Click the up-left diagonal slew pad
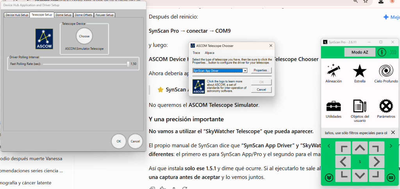400x189 pixels. pyautogui.click(x=343, y=148)
